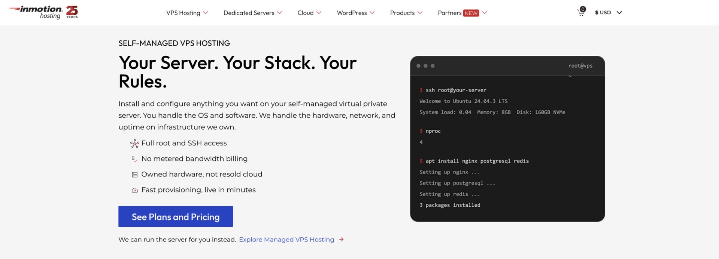Expand the VPS Hosting chevron
719x259 pixels.
click(x=205, y=13)
